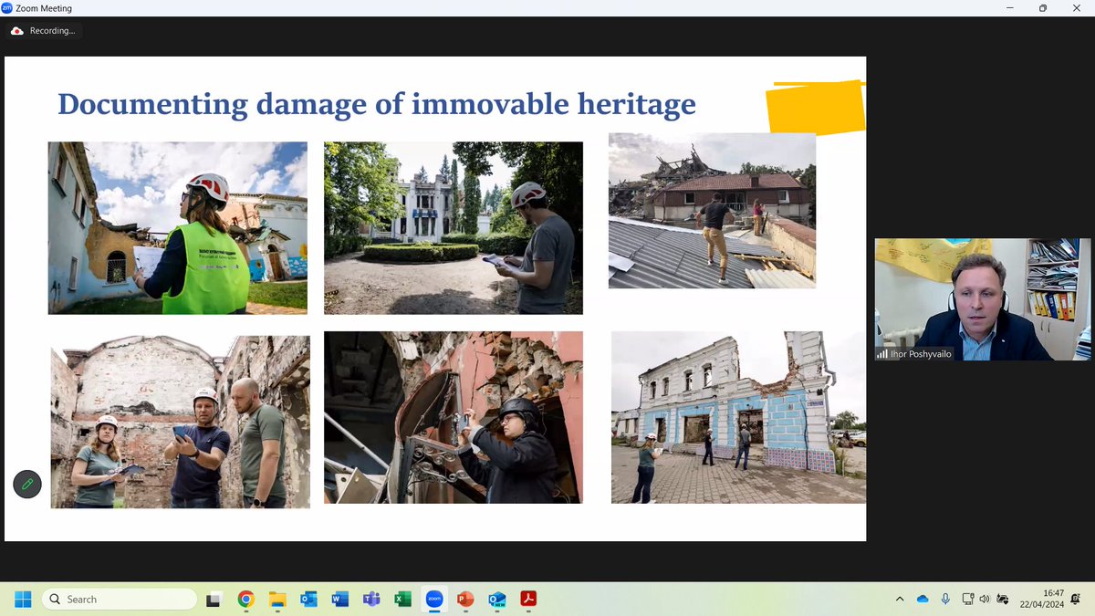The width and height of the screenshot is (1095, 616).
Task: Click the OneDrive cloud tray icon
Action: (x=923, y=599)
